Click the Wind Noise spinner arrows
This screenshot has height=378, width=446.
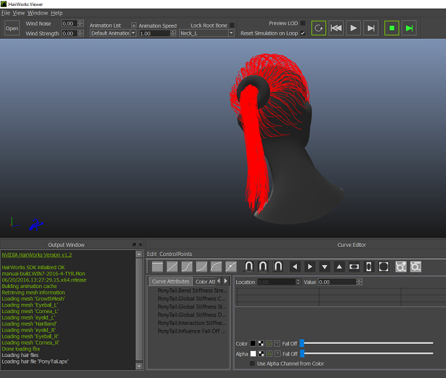tap(81, 24)
